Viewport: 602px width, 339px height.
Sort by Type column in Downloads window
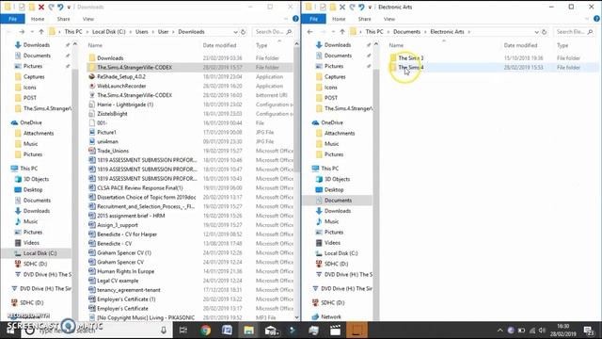261,45
